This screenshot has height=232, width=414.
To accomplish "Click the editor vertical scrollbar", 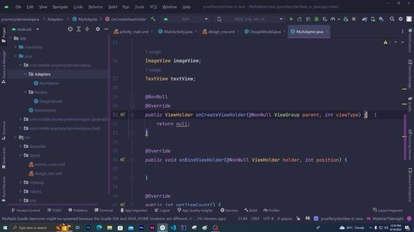I will (405, 137).
